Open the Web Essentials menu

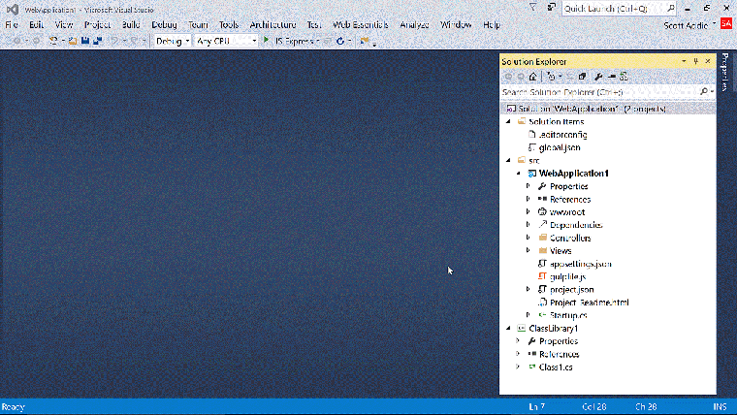(361, 25)
